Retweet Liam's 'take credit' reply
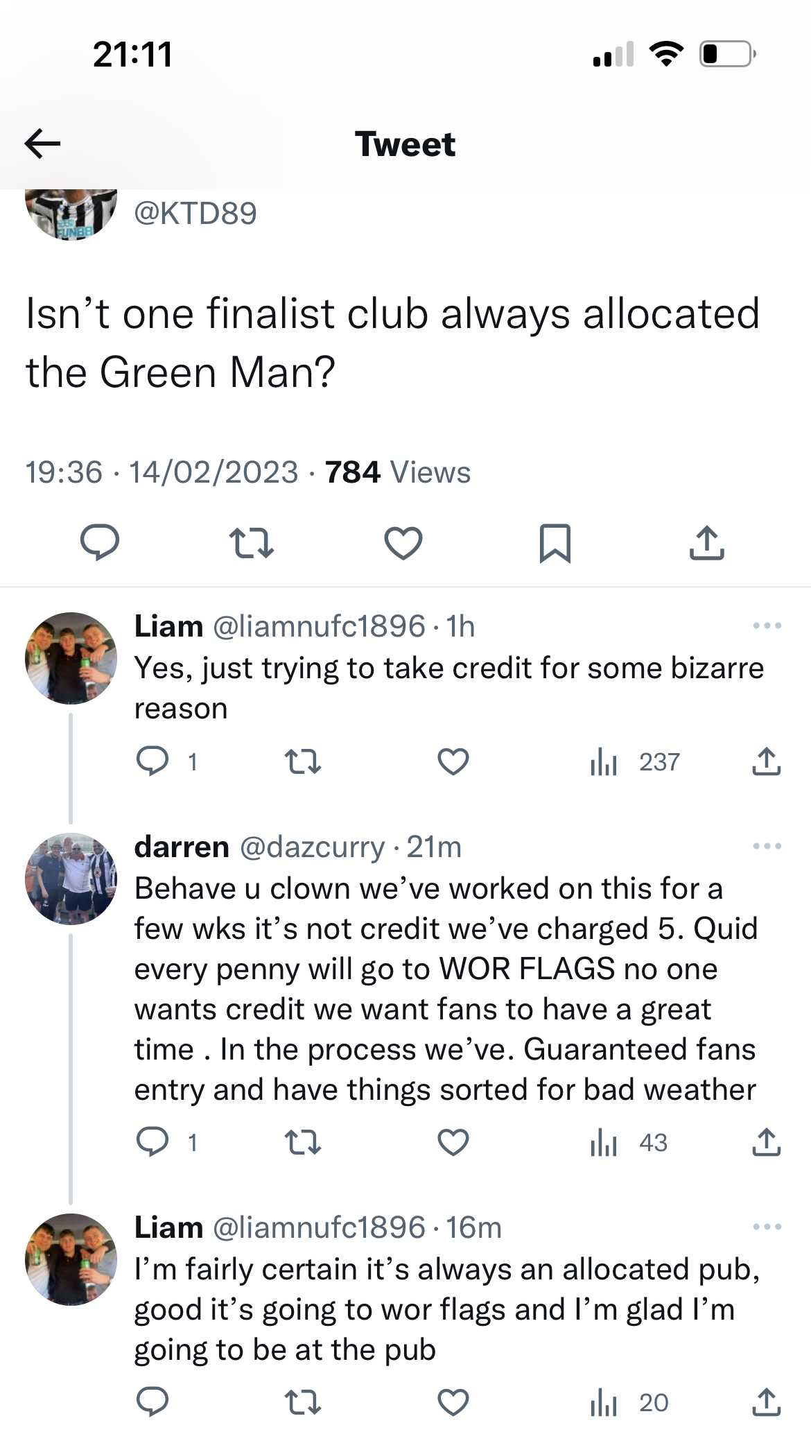The width and height of the screenshot is (811, 1450). pyautogui.click(x=303, y=762)
